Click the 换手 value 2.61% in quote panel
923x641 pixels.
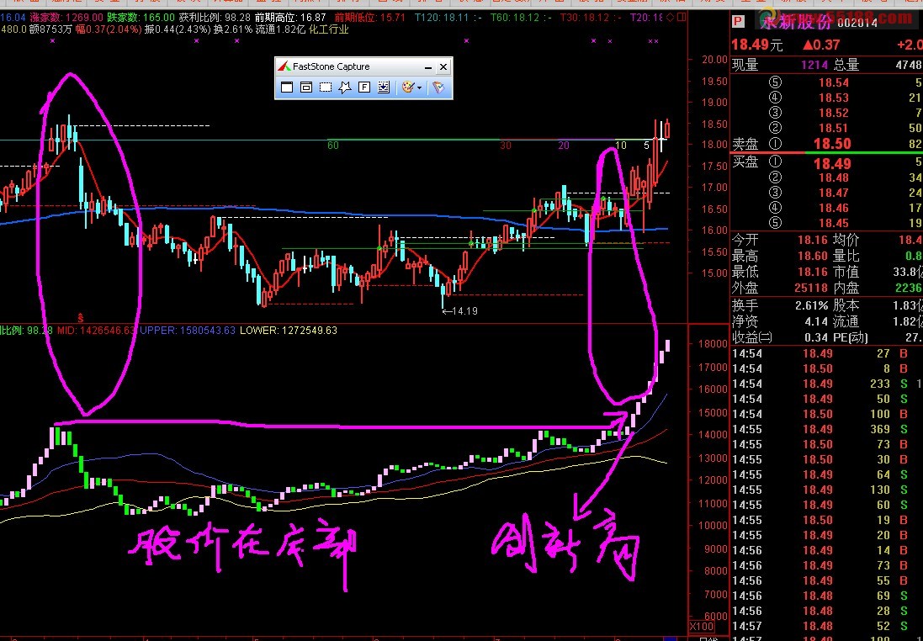[811, 305]
